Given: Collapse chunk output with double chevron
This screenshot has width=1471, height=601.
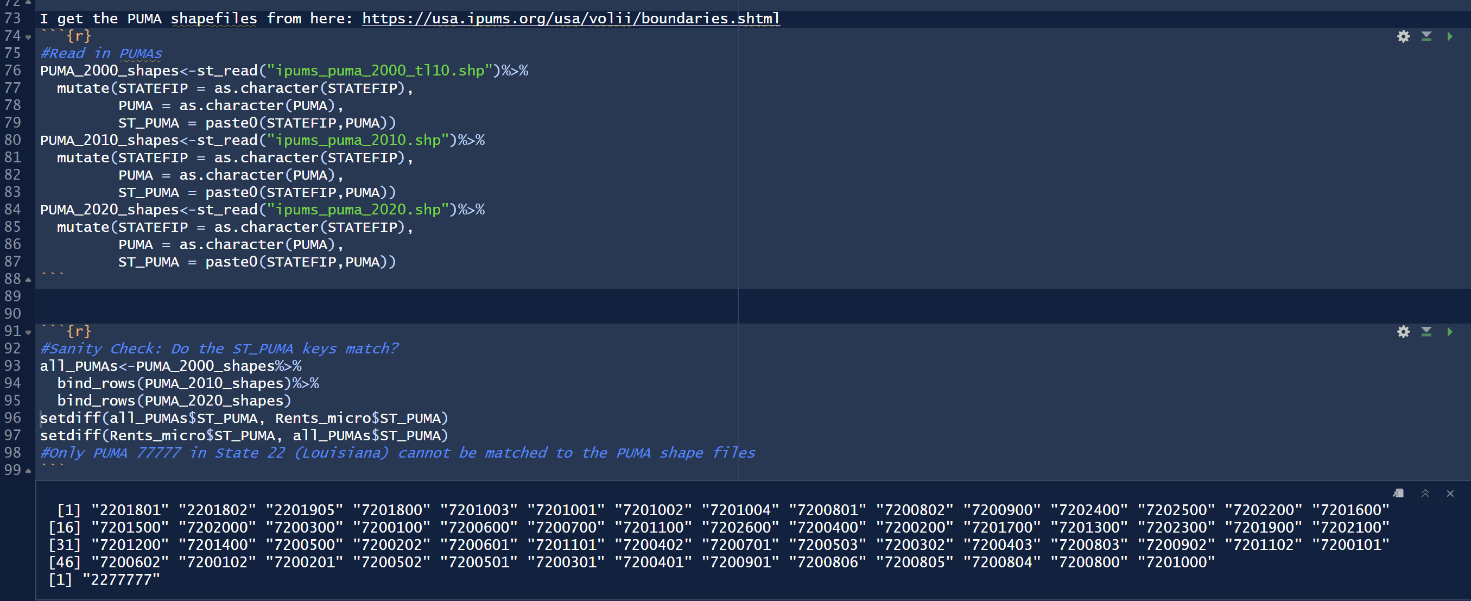Looking at the screenshot, I should [x=1425, y=493].
